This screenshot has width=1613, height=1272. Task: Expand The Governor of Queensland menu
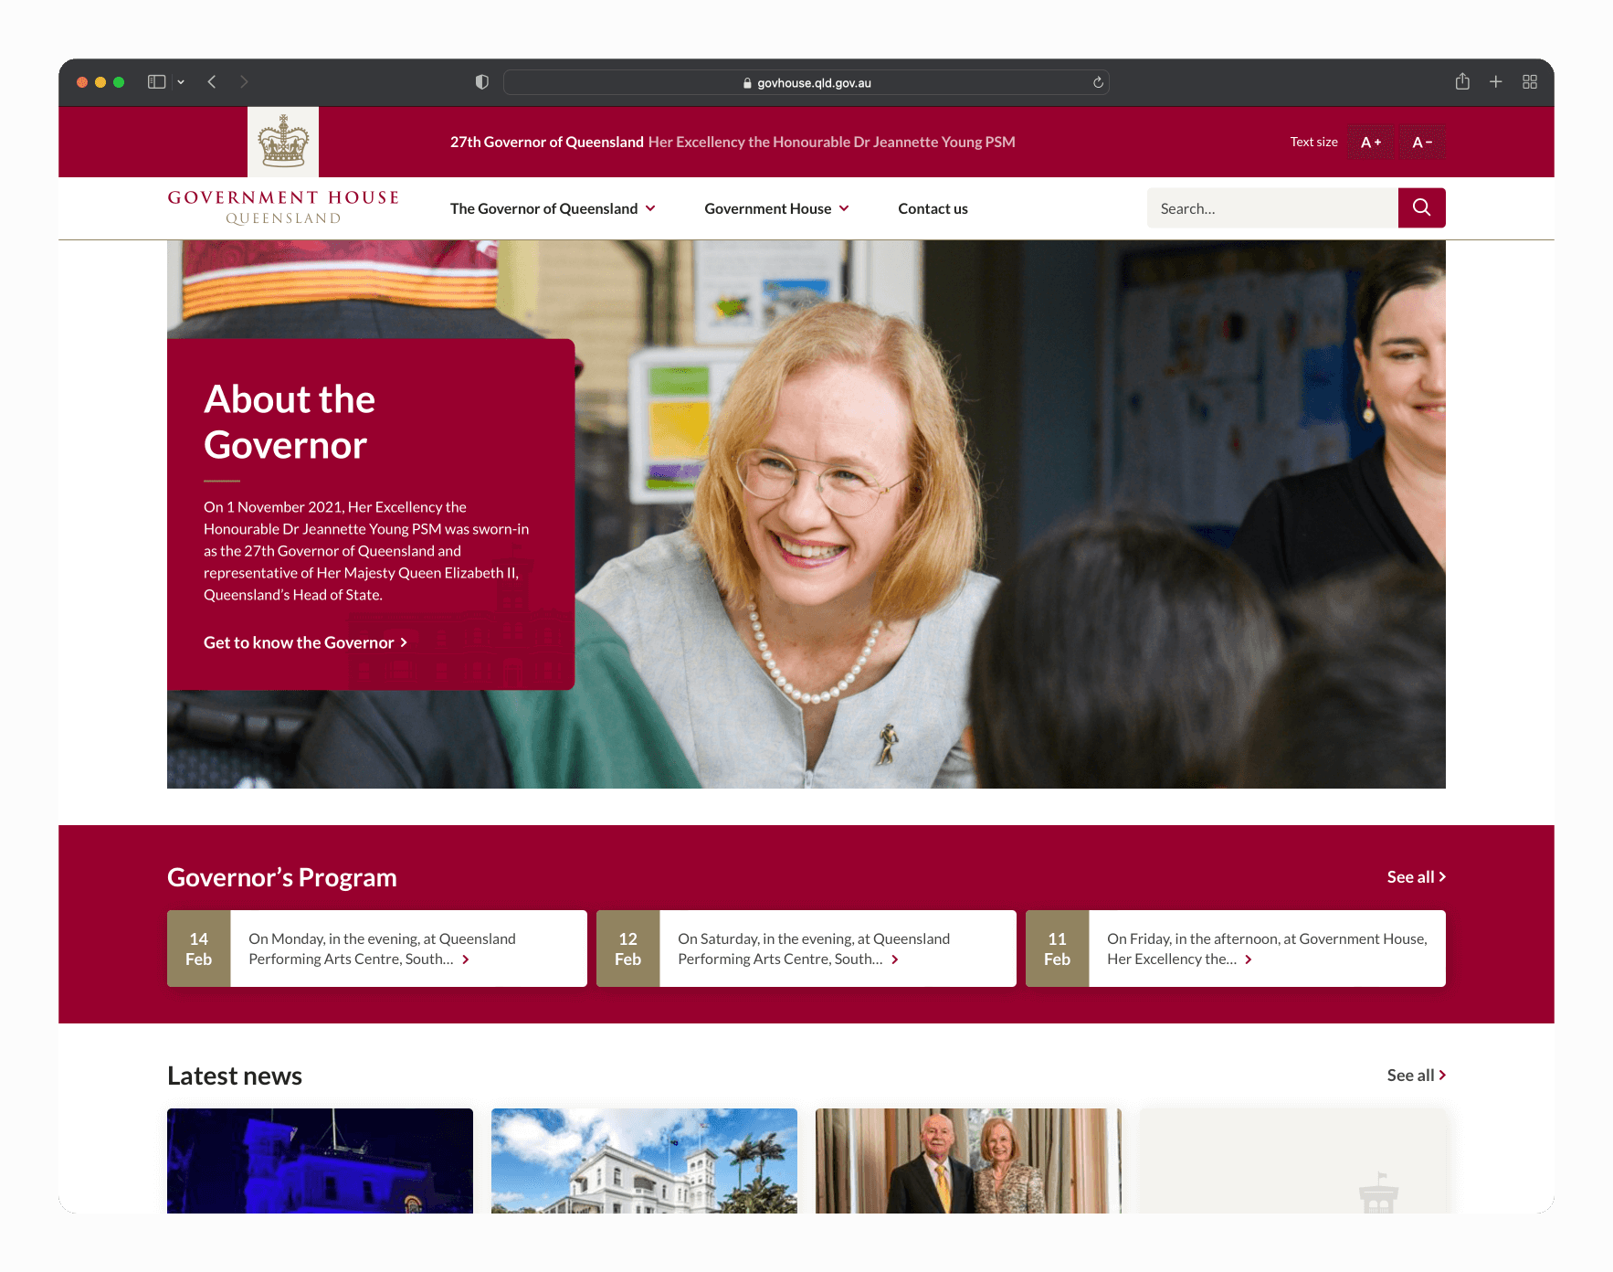point(553,208)
